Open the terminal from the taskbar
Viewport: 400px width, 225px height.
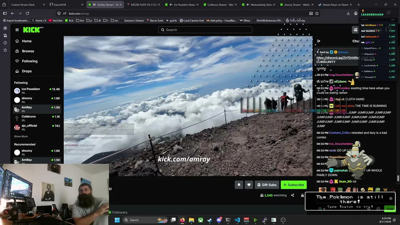[228, 220]
